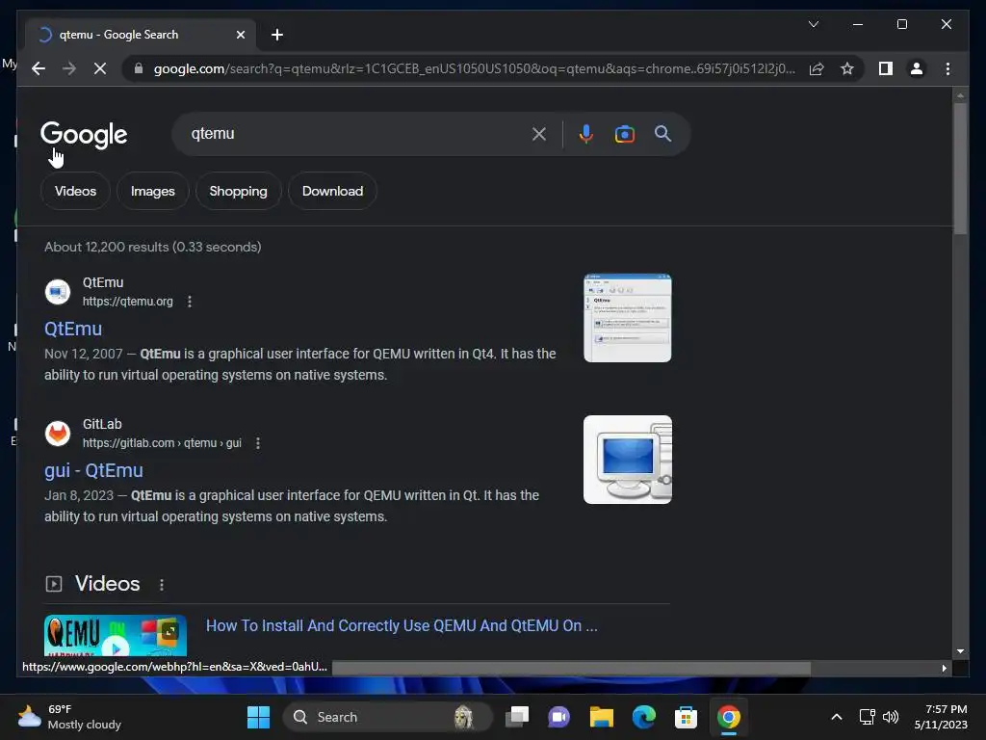The height and width of the screenshot is (740, 986).
Task: Search by image with the camera icon
Action: point(624,133)
